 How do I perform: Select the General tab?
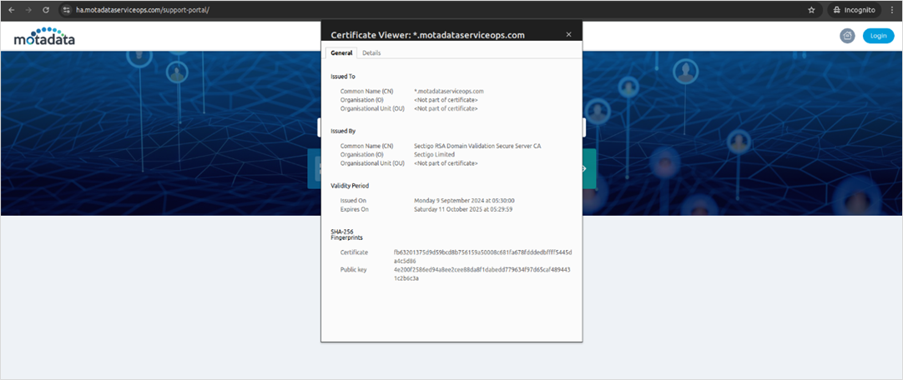tap(341, 52)
